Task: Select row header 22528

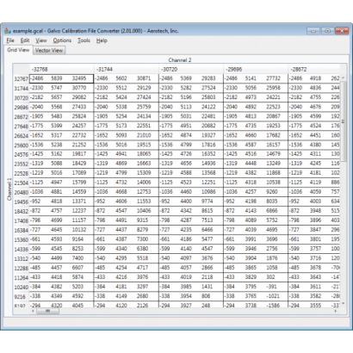Action: [x=22, y=173]
